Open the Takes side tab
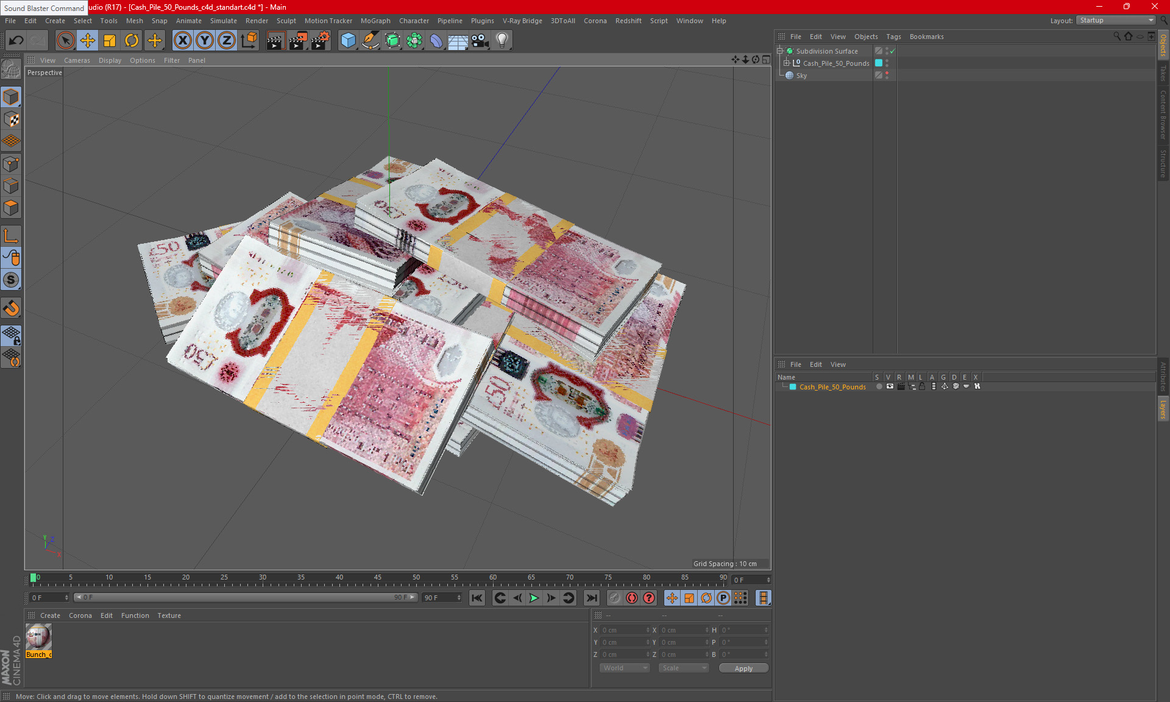The width and height of the screenshot is (1170, 702). click(1163, 73)
